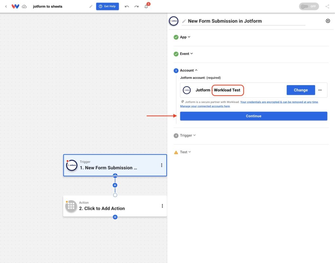The width and height of the screenshot is (335, 263).
Task: Click the share icon
Action: [x=327, y=7]
